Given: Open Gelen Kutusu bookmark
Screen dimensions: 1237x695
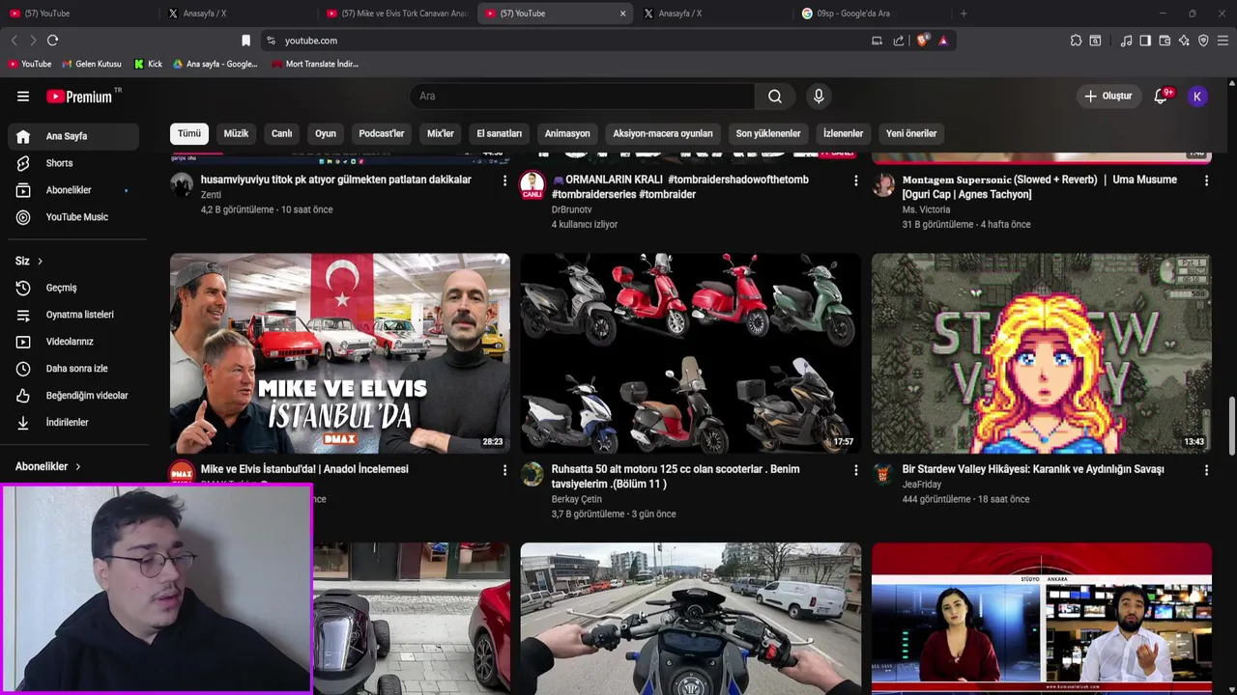Looking at the screenshot, I should coord(92,64).
